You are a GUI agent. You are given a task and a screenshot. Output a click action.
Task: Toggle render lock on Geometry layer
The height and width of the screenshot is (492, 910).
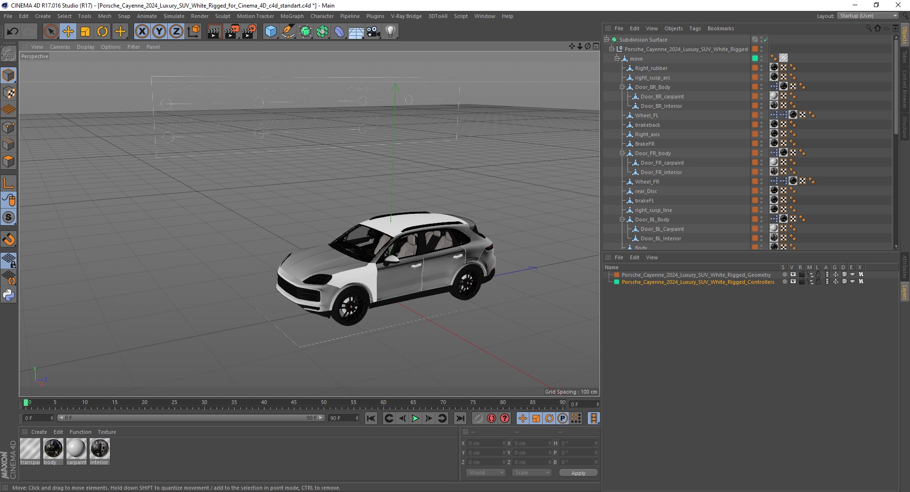818,274
